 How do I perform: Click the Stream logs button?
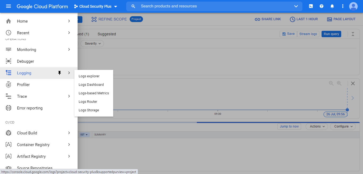click(x=308, y=34)
